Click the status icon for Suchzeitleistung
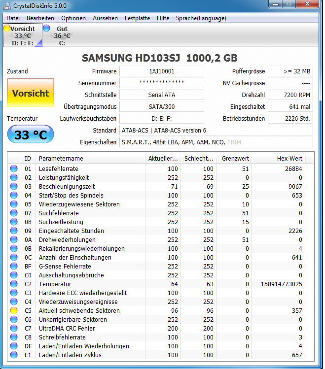 [x=14, y=222]
